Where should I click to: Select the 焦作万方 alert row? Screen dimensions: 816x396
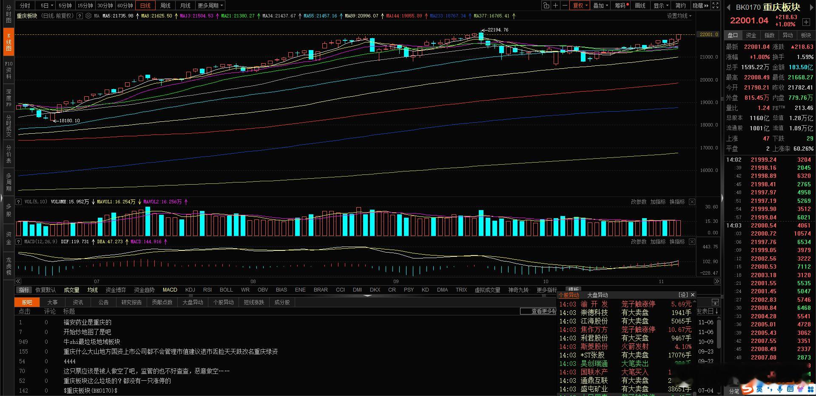pyautogui.click(x=626, y=329)
